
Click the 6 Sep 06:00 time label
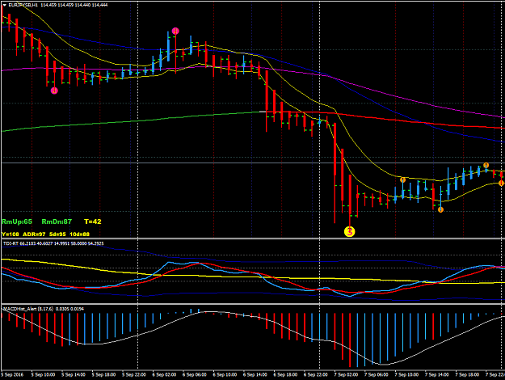point(194,374)
